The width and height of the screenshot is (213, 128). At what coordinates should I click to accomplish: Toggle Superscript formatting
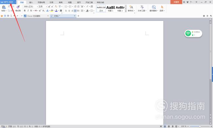coord(40,10)
